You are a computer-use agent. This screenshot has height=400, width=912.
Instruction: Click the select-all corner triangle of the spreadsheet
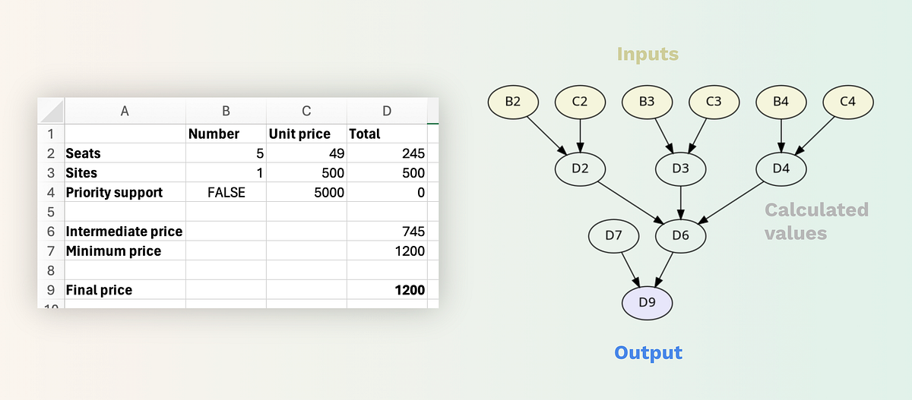click(x=51, y=112)
